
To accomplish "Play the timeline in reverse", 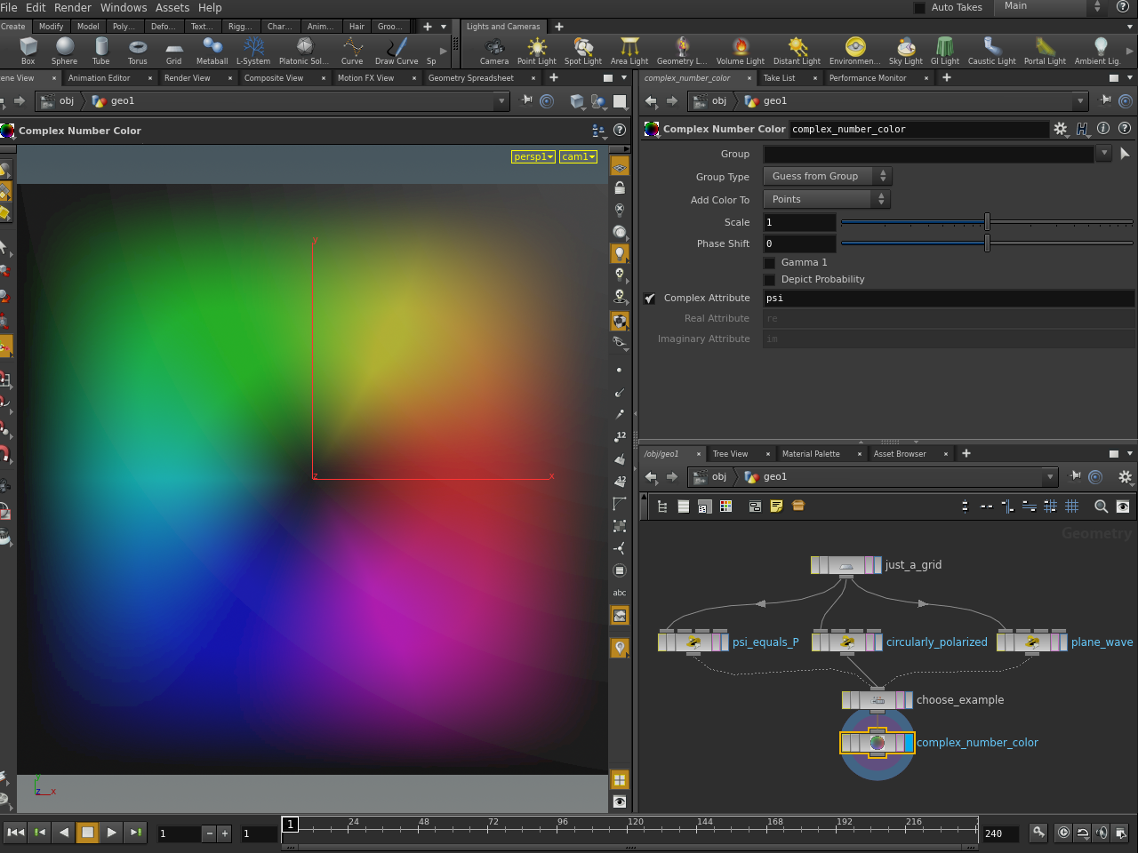I will click(63, 833).
